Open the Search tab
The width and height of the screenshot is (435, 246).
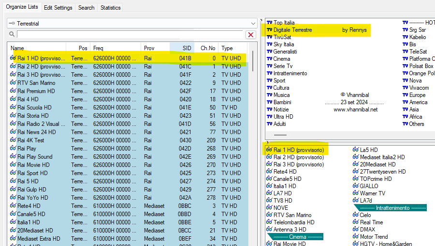tap(87, 8)
